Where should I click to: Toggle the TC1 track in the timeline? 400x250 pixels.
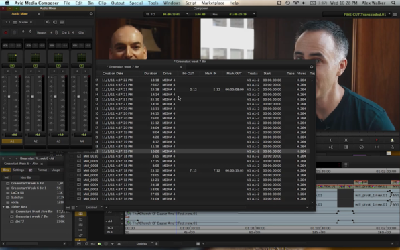[x=110, y=228]
